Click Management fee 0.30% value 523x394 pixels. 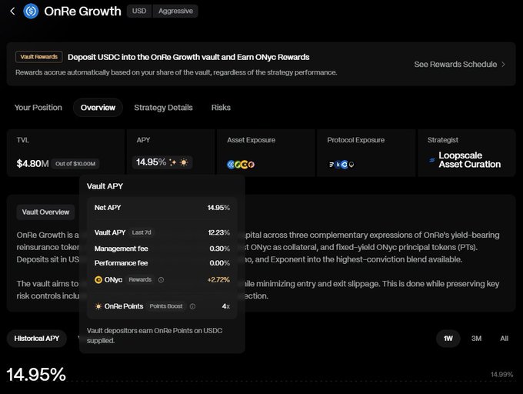pos(219,249)
